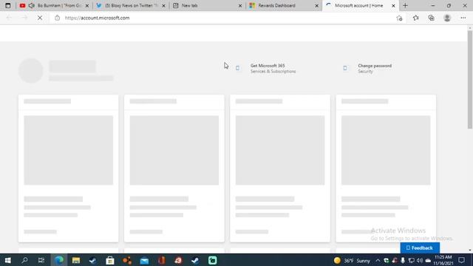This screenshot has height=266, width=473.
Task: Open the taskbar clock and date
Action: click(443, 260)
